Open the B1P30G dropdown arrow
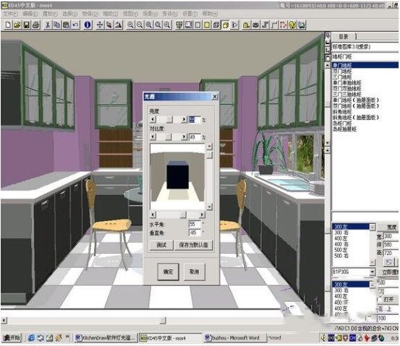 tap(373, 272)
